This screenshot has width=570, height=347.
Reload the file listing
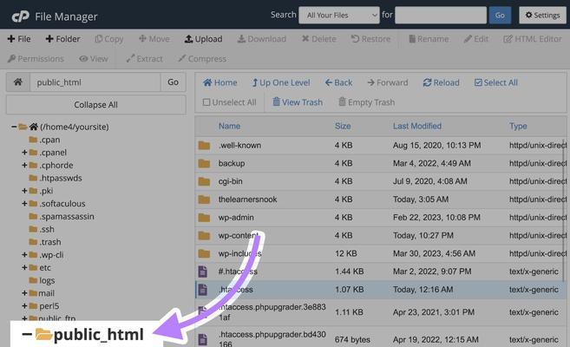tap(442, 82)
